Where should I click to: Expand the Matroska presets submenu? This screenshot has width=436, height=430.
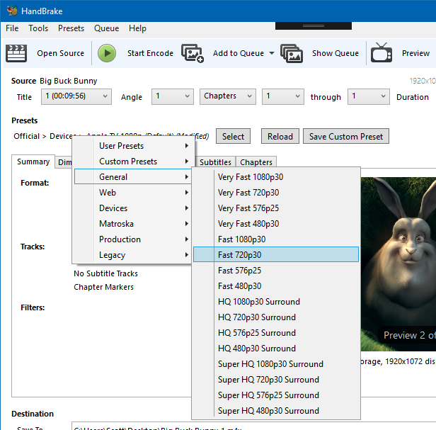click(x=132, y=224)
